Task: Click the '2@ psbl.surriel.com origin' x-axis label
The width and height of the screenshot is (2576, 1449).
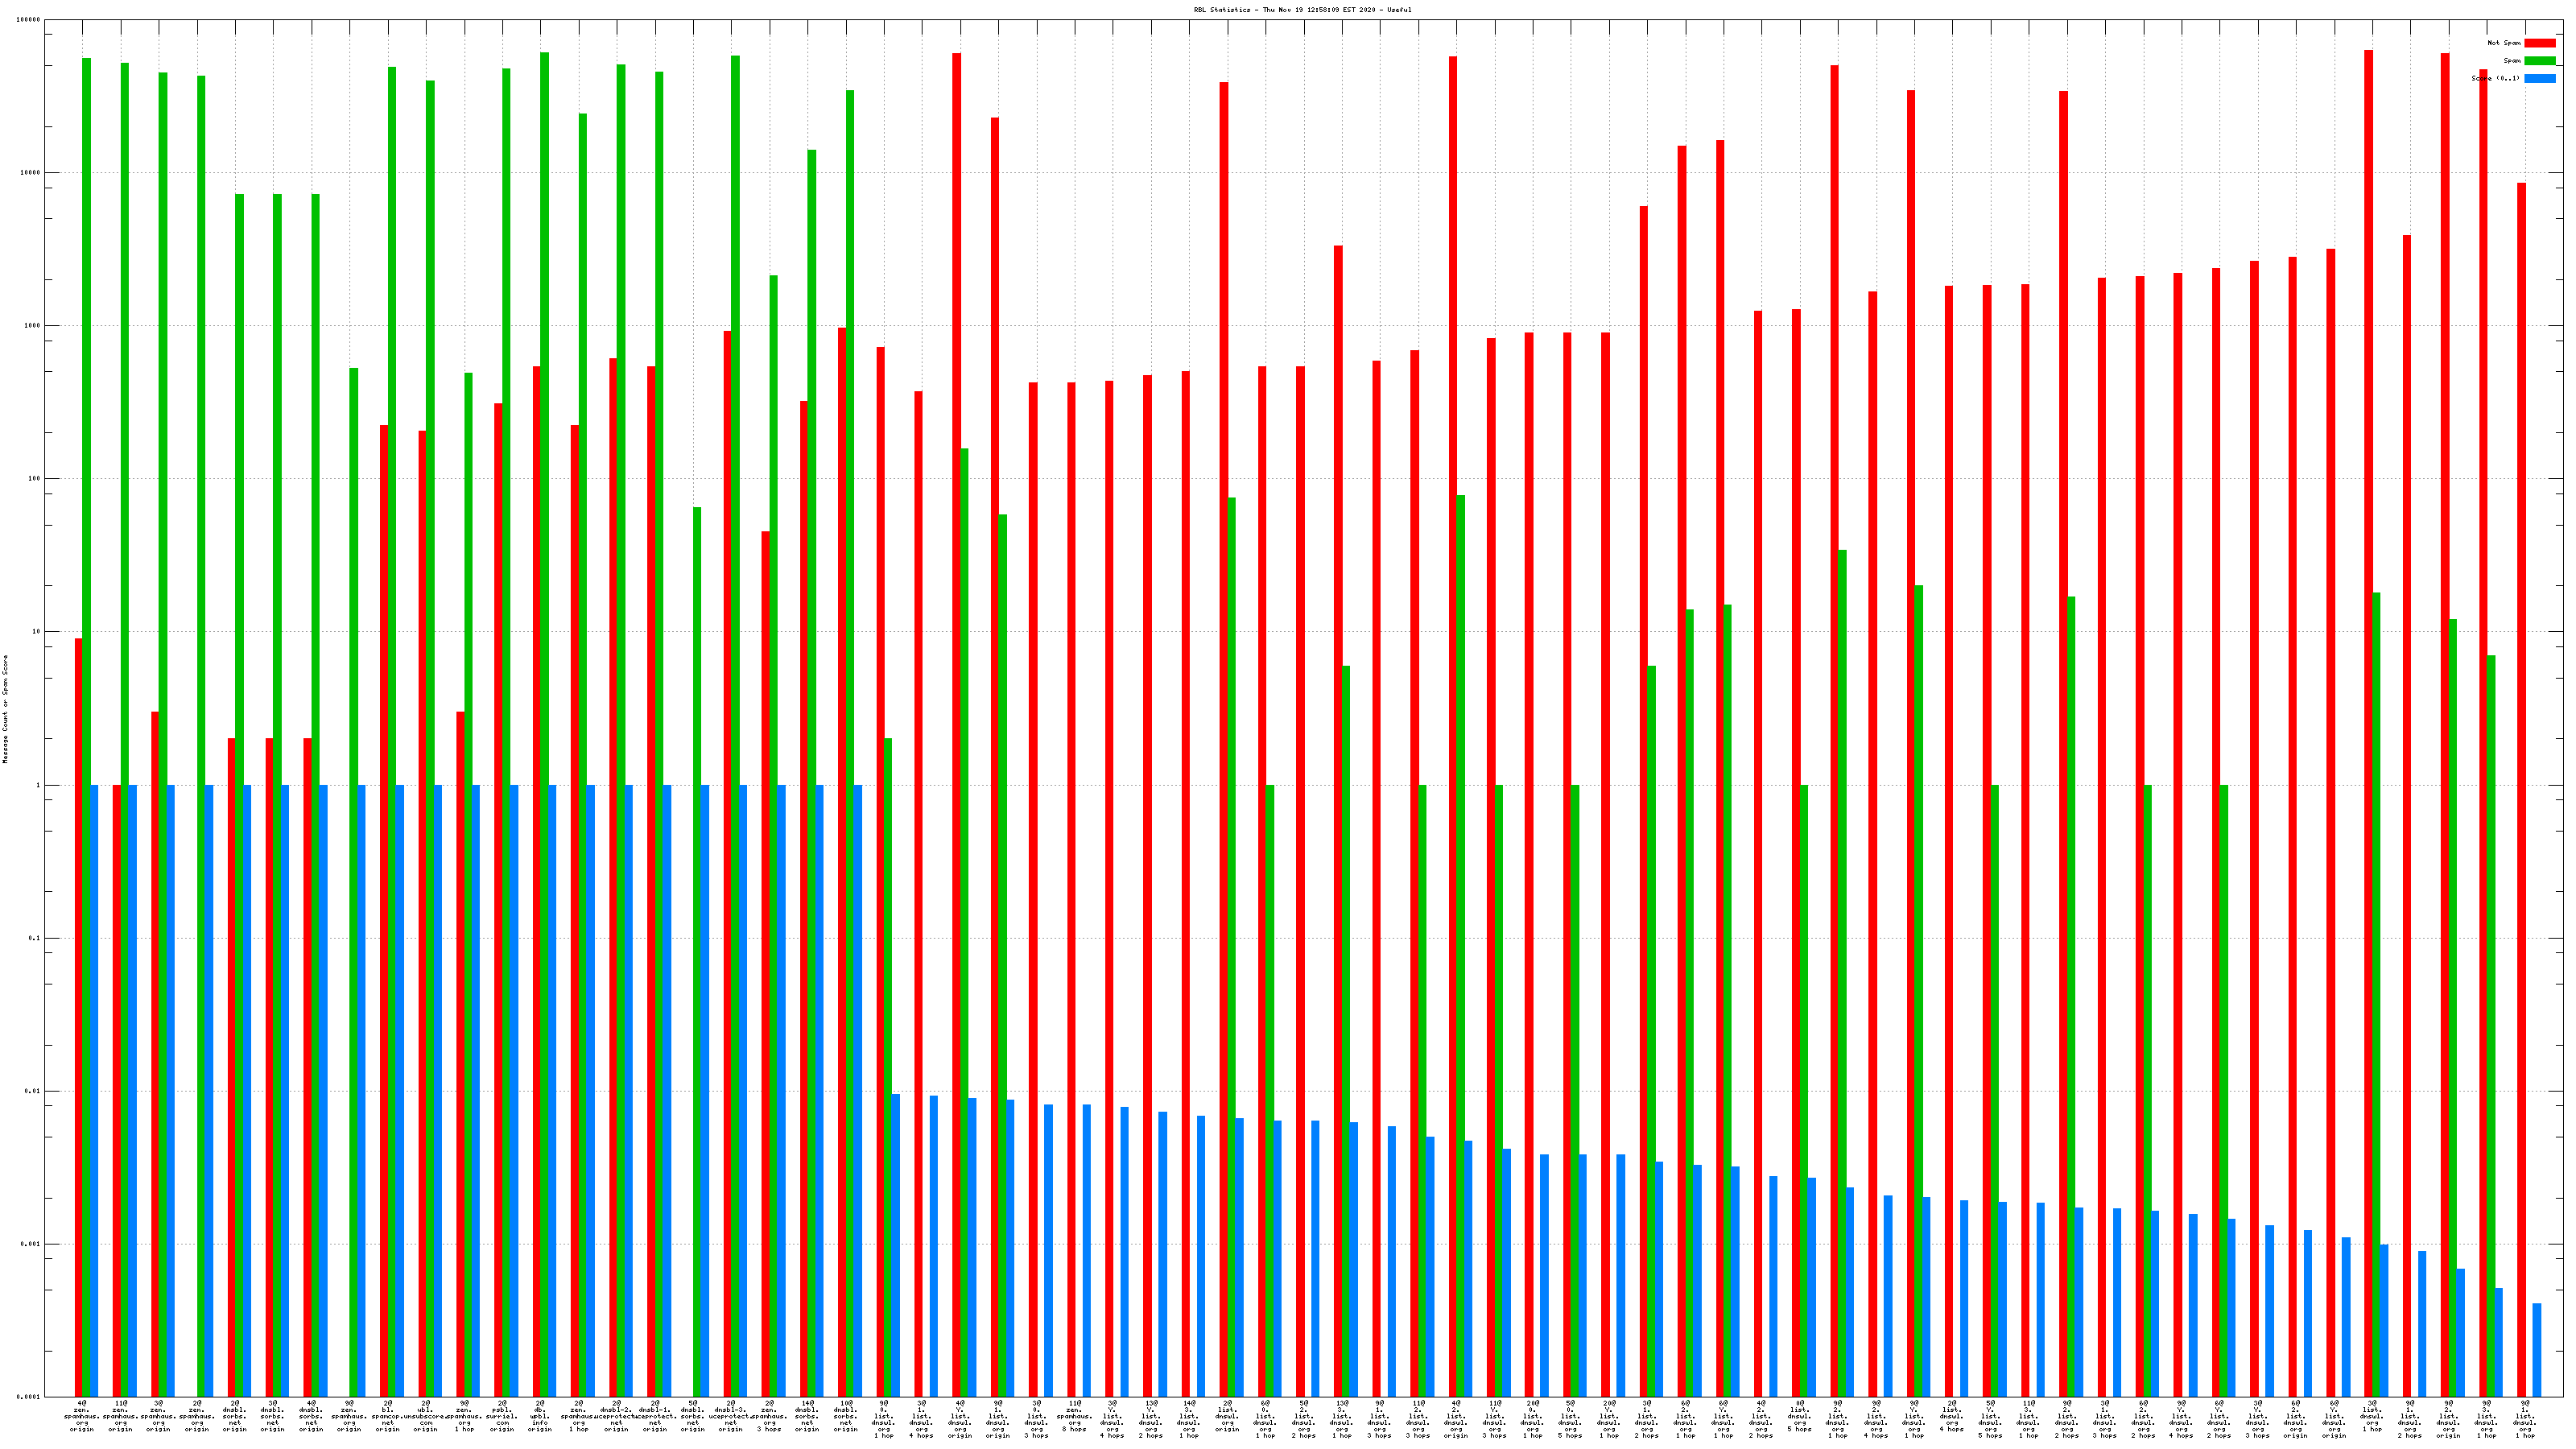Action: coord(502,1416)
